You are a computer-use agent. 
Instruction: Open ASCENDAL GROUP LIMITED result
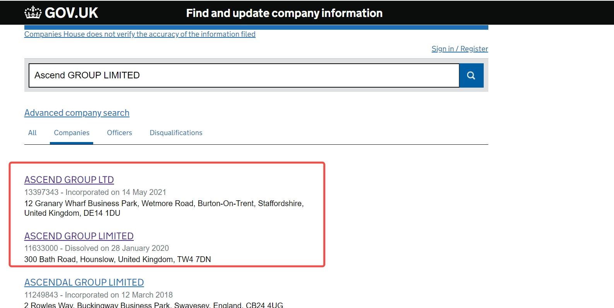coord(84,283)
